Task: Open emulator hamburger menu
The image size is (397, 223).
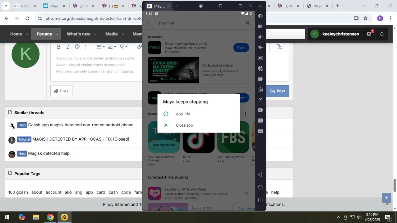Action: (211, 6)
